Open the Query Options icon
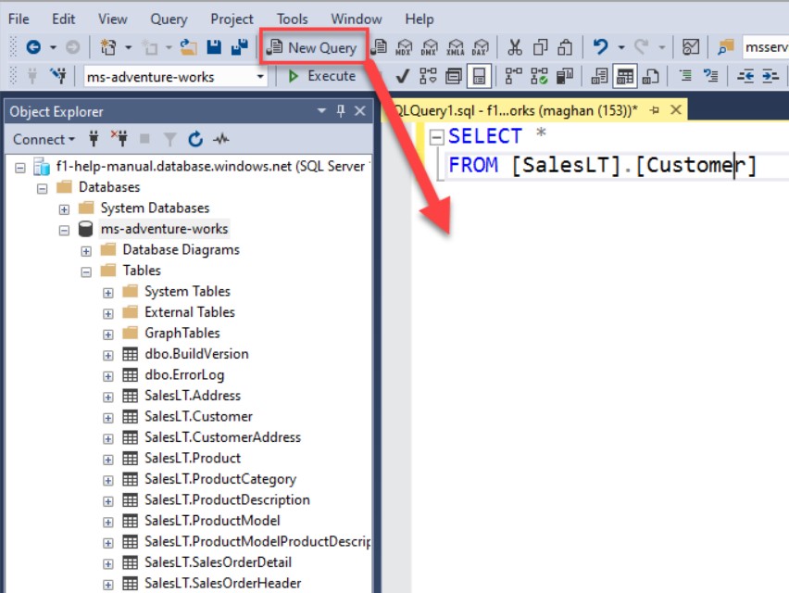Viewport: 789px width, 593px height. click(454, 77)
